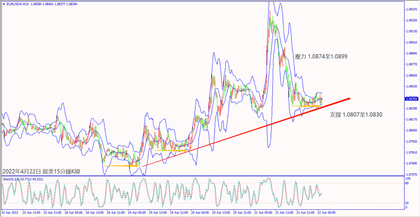Click the 1.07570 price axis label
420x217 pixels.
click(411, 174)
